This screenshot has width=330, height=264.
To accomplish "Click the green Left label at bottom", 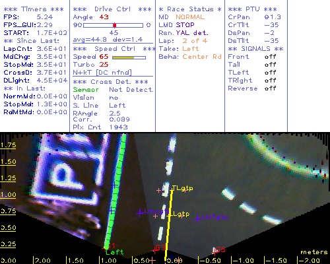I will 115,252.
